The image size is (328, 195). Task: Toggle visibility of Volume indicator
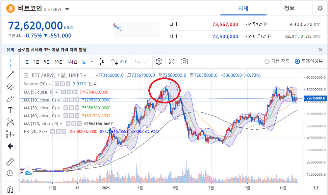57,84
